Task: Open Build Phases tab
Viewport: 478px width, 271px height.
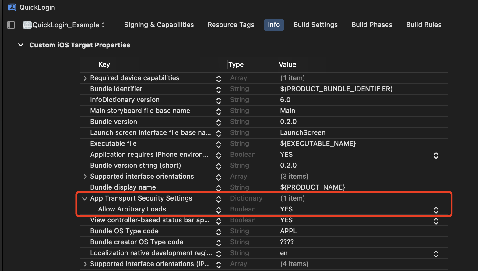Action: [372, 25]
